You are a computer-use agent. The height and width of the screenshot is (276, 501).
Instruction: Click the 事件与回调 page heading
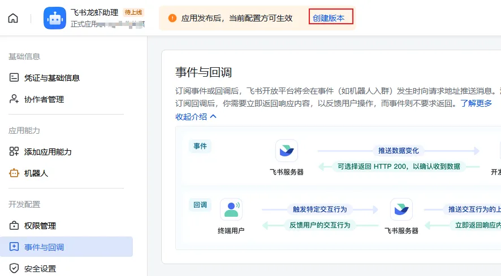(203, 72)
